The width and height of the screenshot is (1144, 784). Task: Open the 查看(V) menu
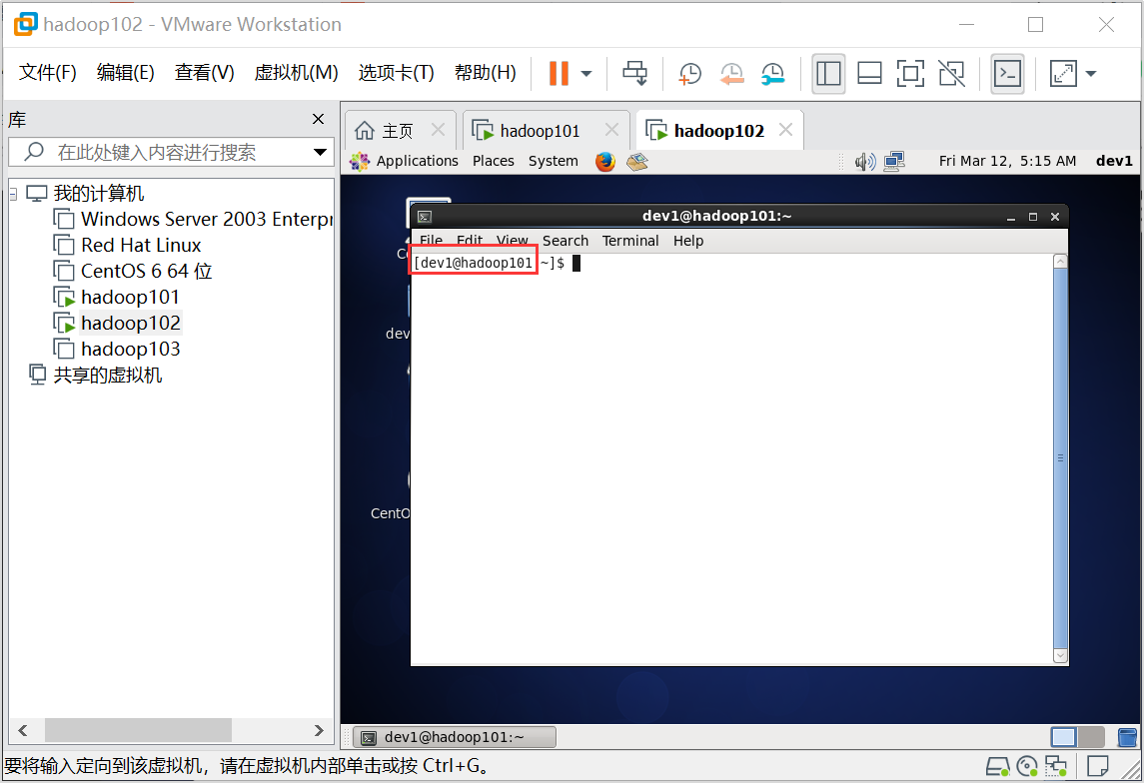(x=204, y=72)
